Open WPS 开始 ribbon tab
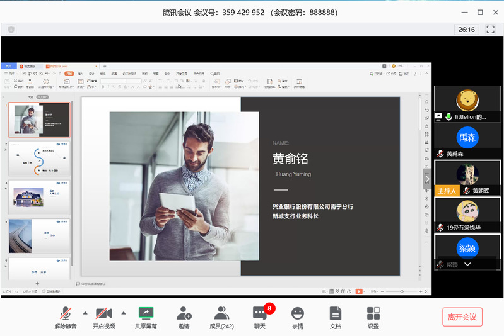The width and height of the screenshot is (504, 336). click(69, 74)
